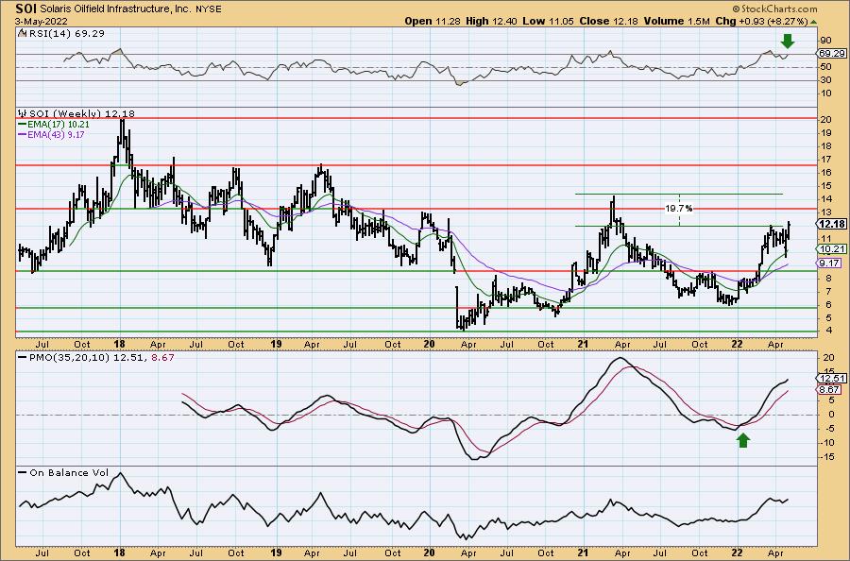
Task: Click the 10.21 EMA value tag on the axis
Action: (x=831, y=248)
